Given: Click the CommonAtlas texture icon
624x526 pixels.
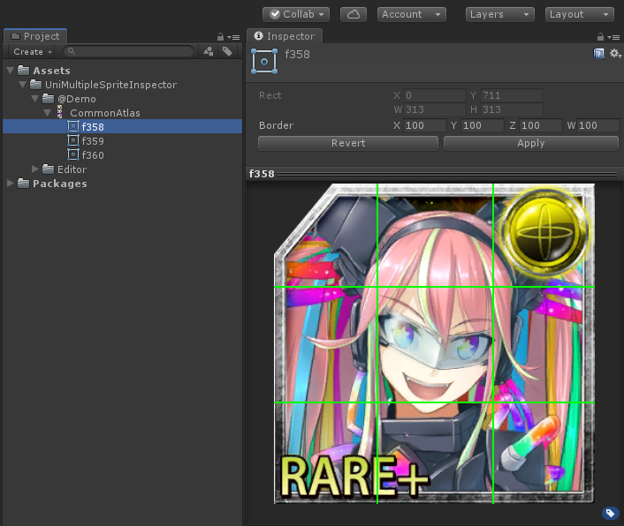Looking at the screenshot, I should pos(60,112).
